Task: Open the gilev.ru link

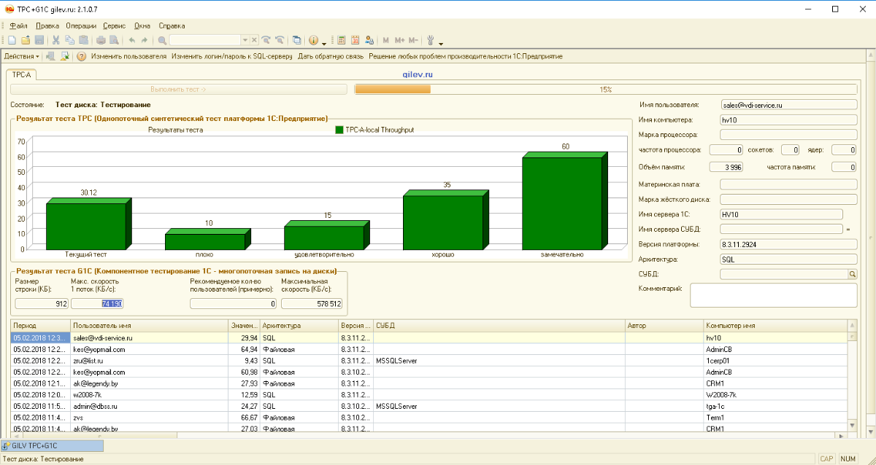Action: tap(418, 74)
